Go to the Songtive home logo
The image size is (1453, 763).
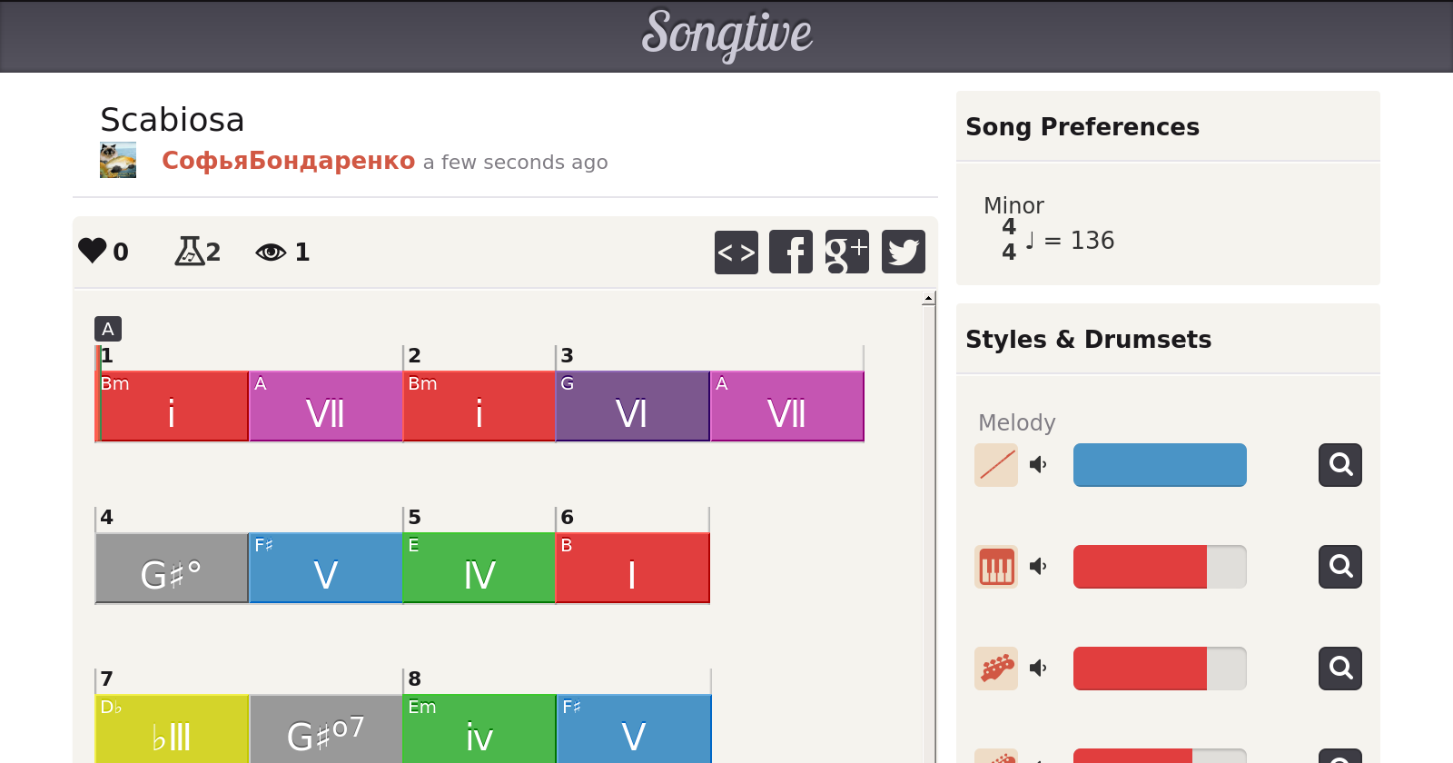click(726, 35)
